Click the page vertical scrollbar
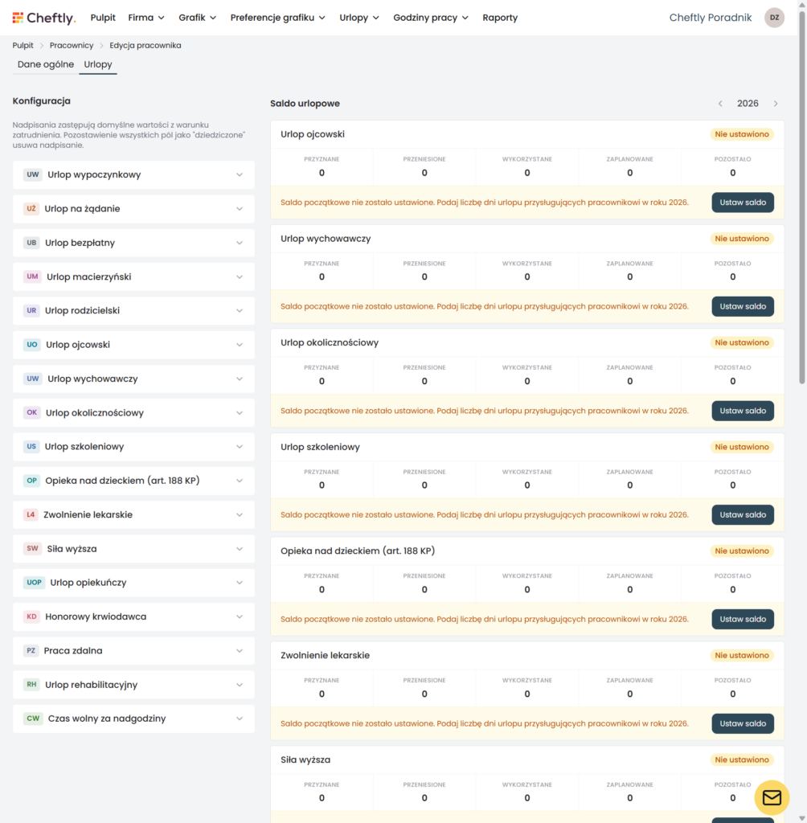The height and width of the screenshot is (823, 807). (x=801, y=197)
